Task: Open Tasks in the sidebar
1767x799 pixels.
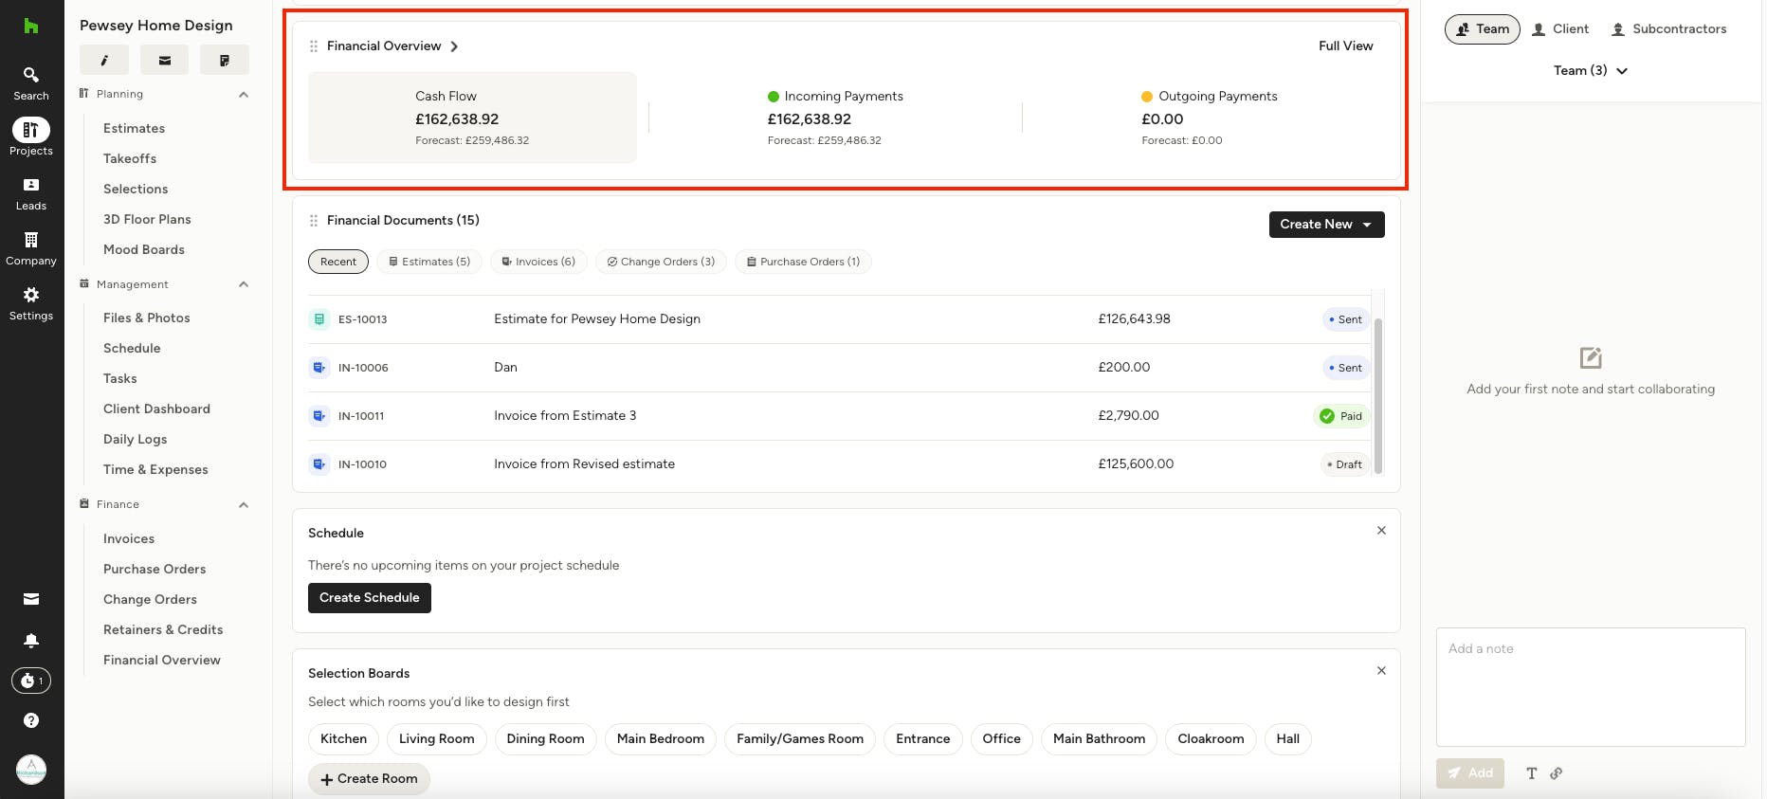Action: [x=120, y=378]
